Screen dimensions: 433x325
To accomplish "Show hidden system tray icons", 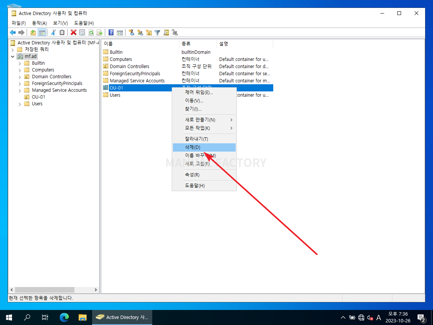I will click(343, 317).
